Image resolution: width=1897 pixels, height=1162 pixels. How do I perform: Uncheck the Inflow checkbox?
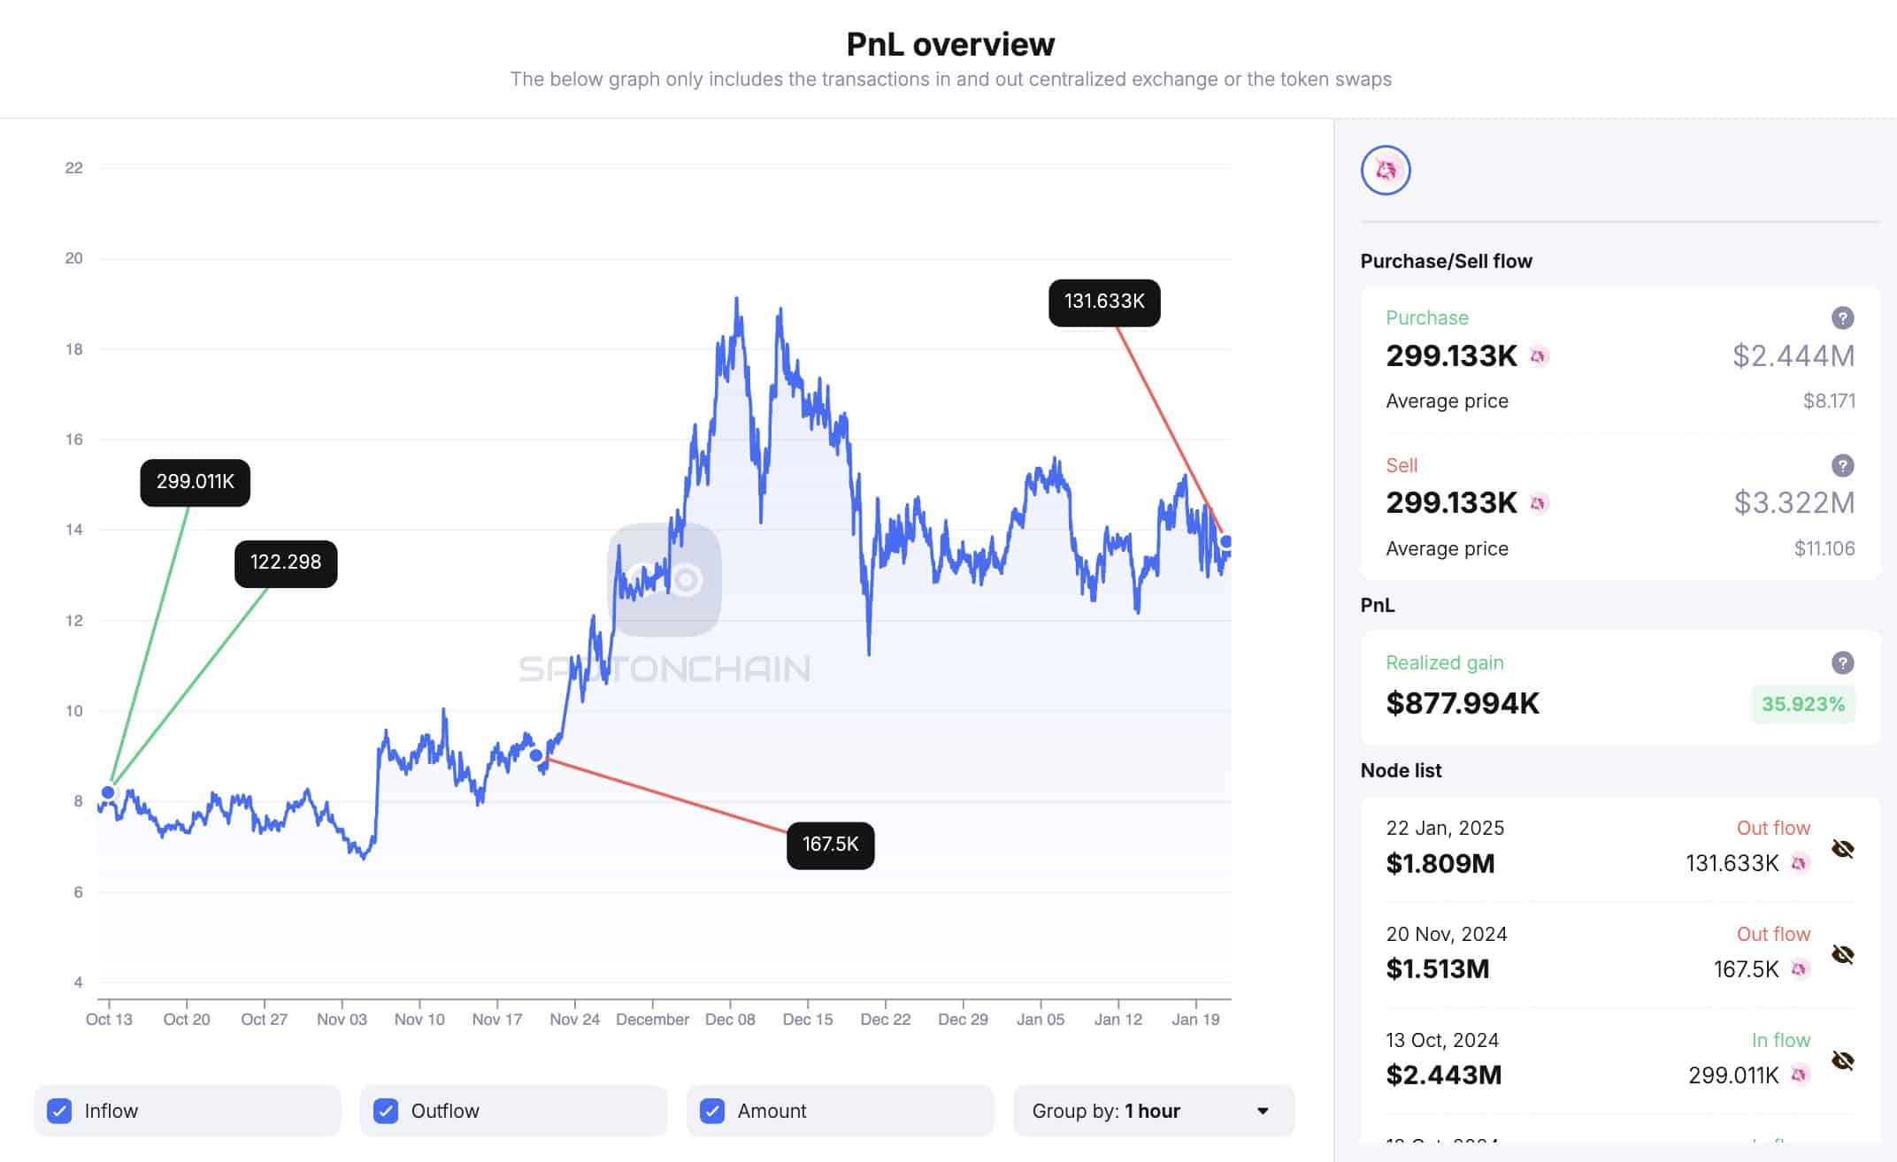pyautogui.click(x=60, y=1111)
